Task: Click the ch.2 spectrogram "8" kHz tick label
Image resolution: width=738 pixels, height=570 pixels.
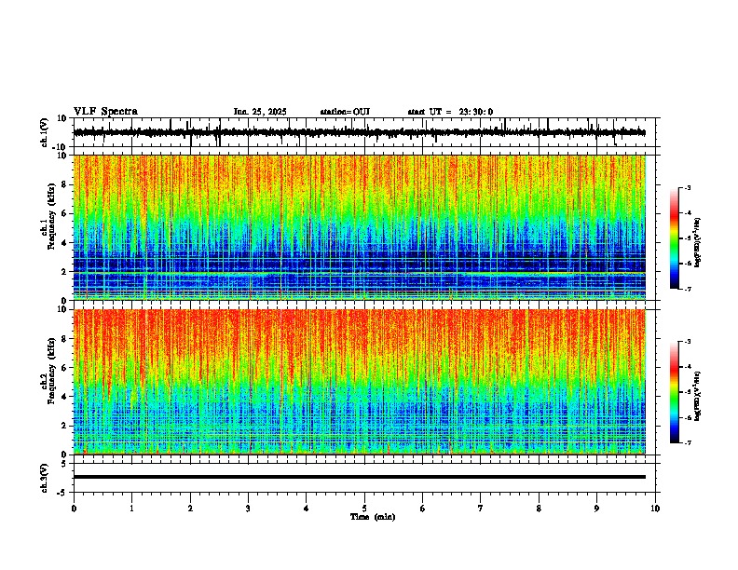Action: tap(64, 339)
